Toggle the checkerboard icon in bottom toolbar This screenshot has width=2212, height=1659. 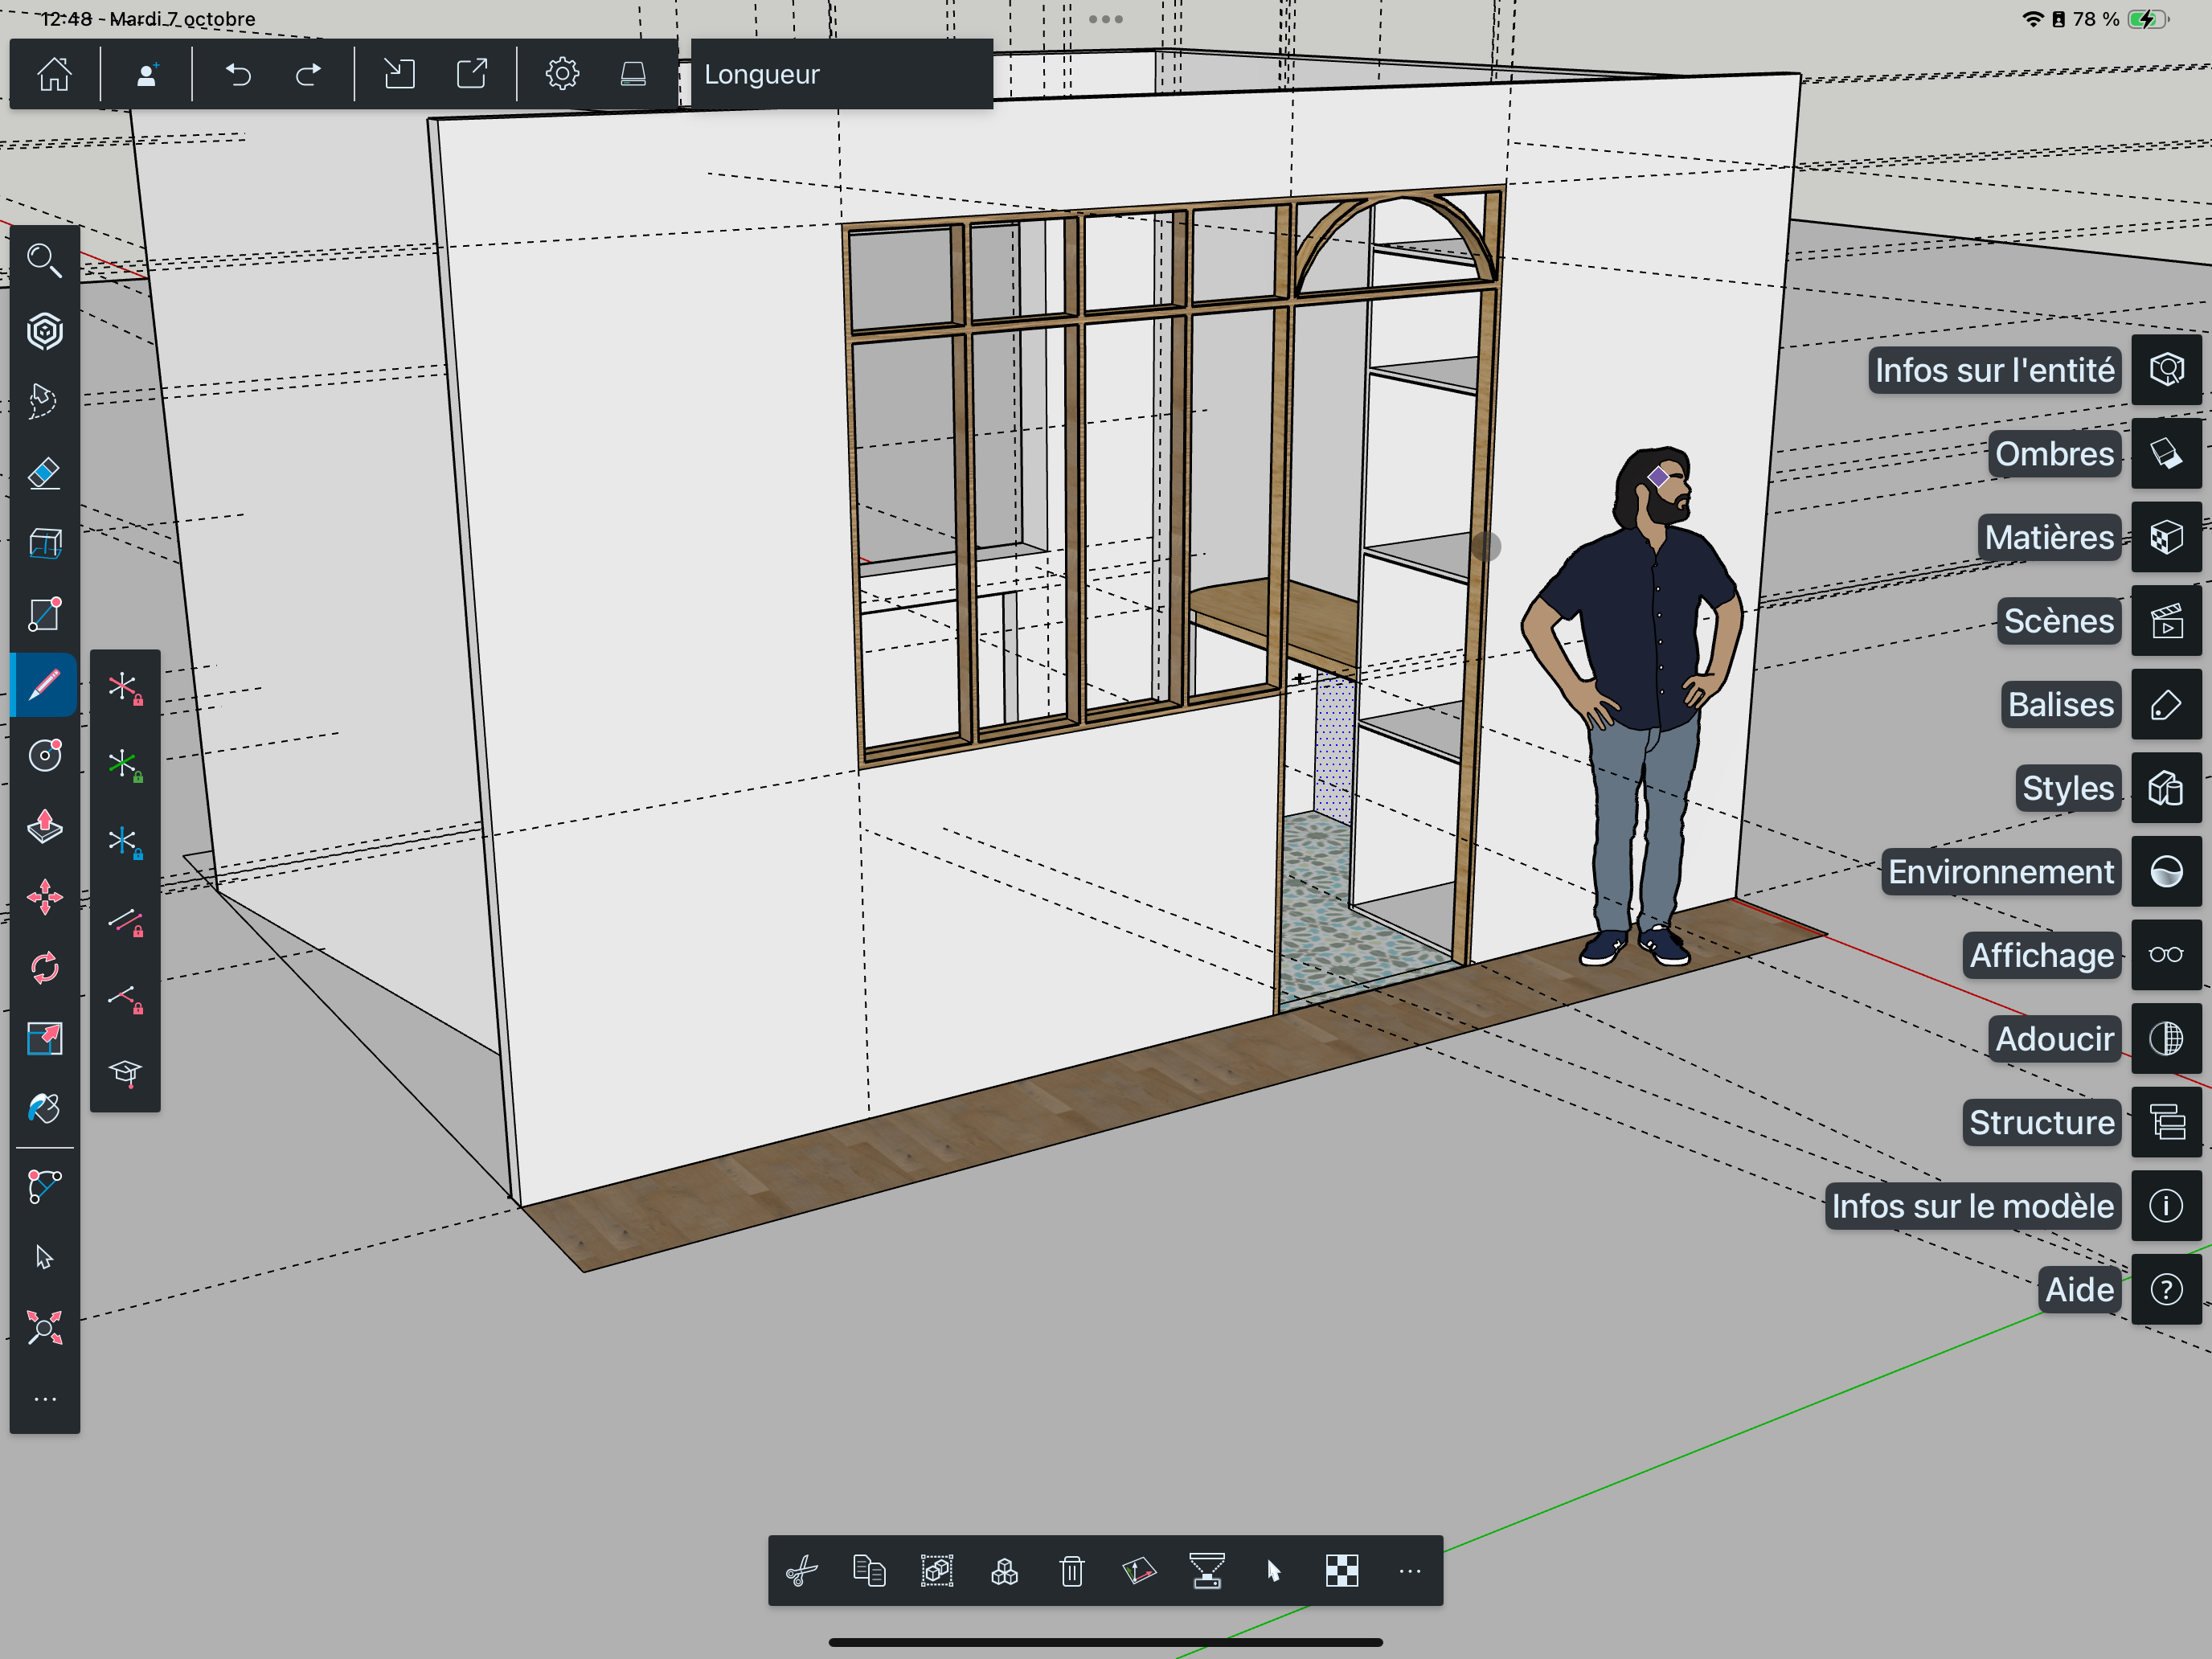click(1342, 1571)
